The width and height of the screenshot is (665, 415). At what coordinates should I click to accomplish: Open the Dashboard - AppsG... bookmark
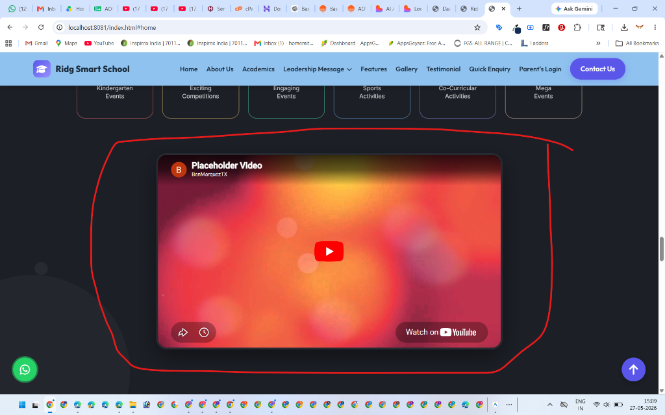coord(350,43)
